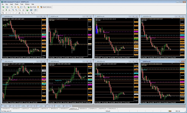Open the Periods clock icon
Screen dimensions: 187x113
[31, 10]
